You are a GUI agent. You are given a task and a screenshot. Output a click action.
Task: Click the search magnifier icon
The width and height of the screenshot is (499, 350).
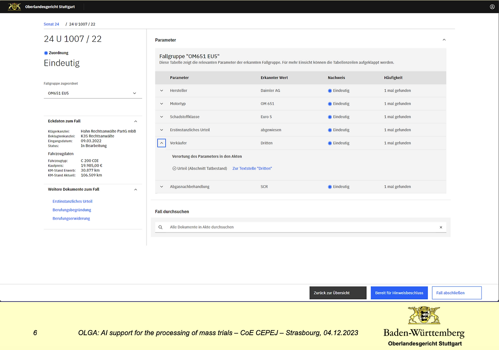(x=161, y=227)
